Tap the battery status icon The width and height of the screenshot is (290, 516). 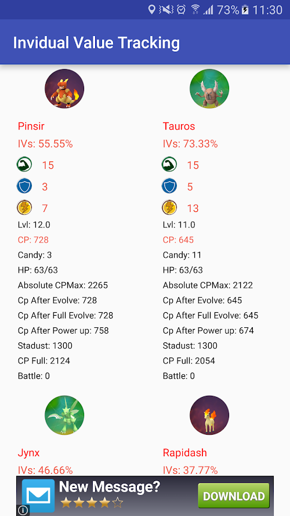[245, 10]
